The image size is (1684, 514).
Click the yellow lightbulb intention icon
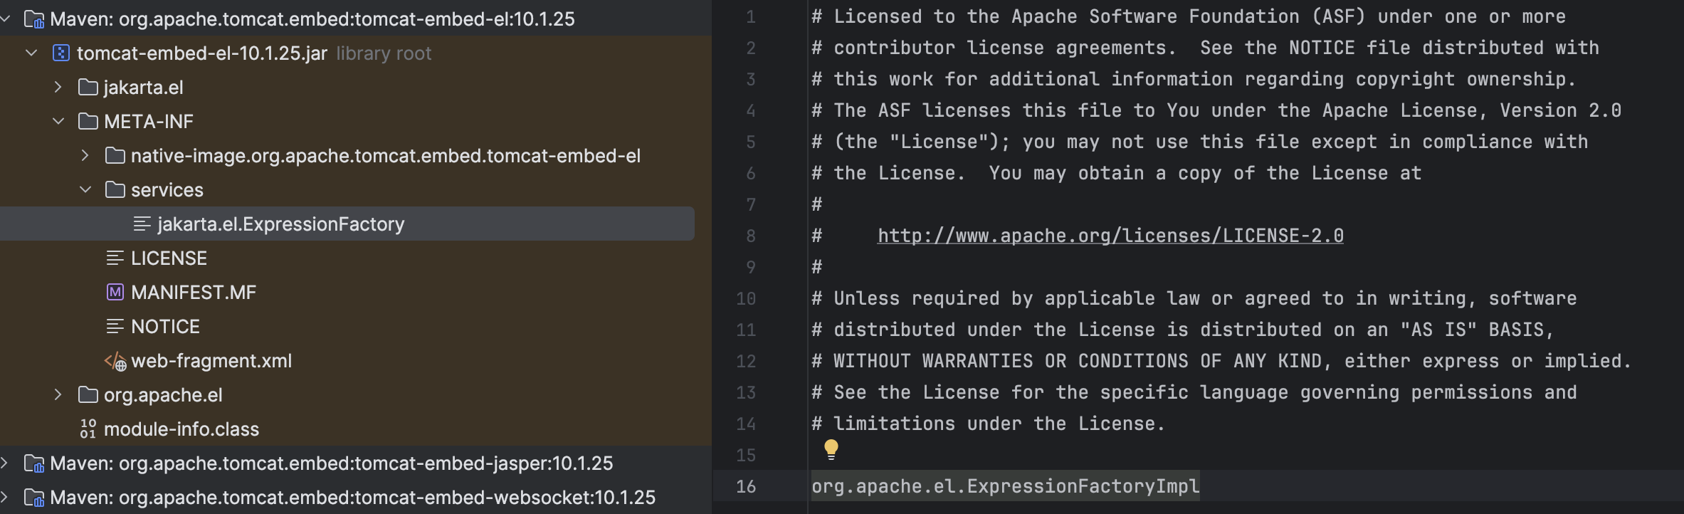point(831,449)
